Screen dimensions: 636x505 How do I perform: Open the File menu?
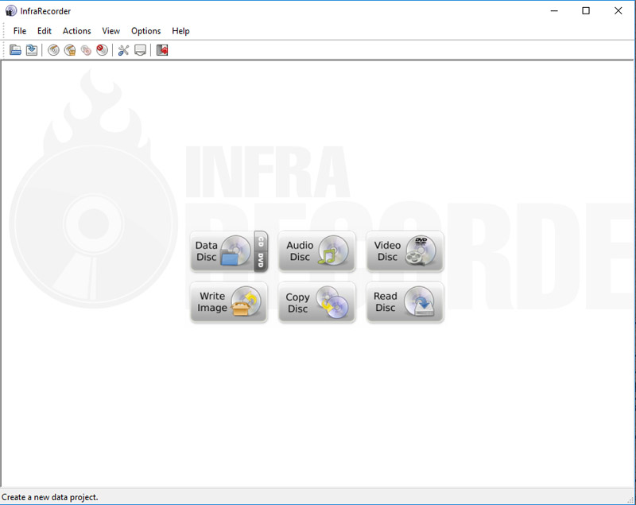pos(19,31)
